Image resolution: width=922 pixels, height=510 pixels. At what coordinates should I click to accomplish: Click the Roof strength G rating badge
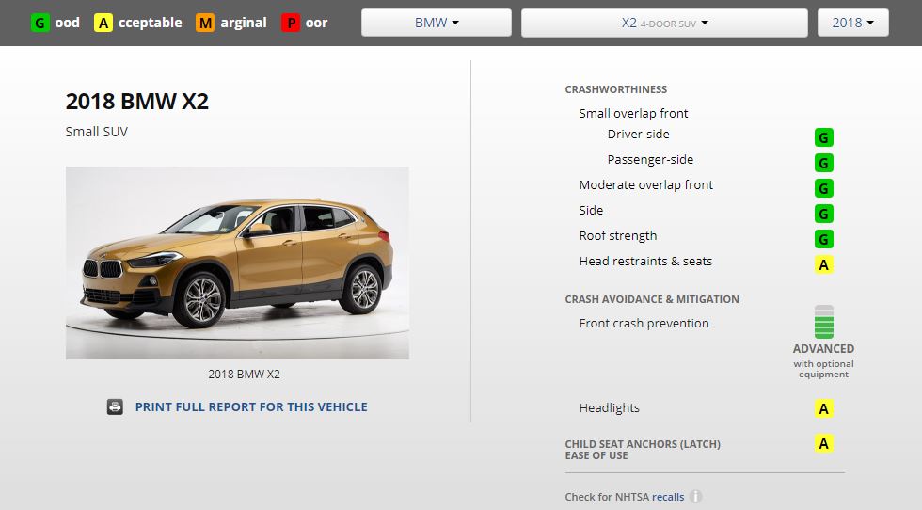pyautogui.click(x=824, y=239)
